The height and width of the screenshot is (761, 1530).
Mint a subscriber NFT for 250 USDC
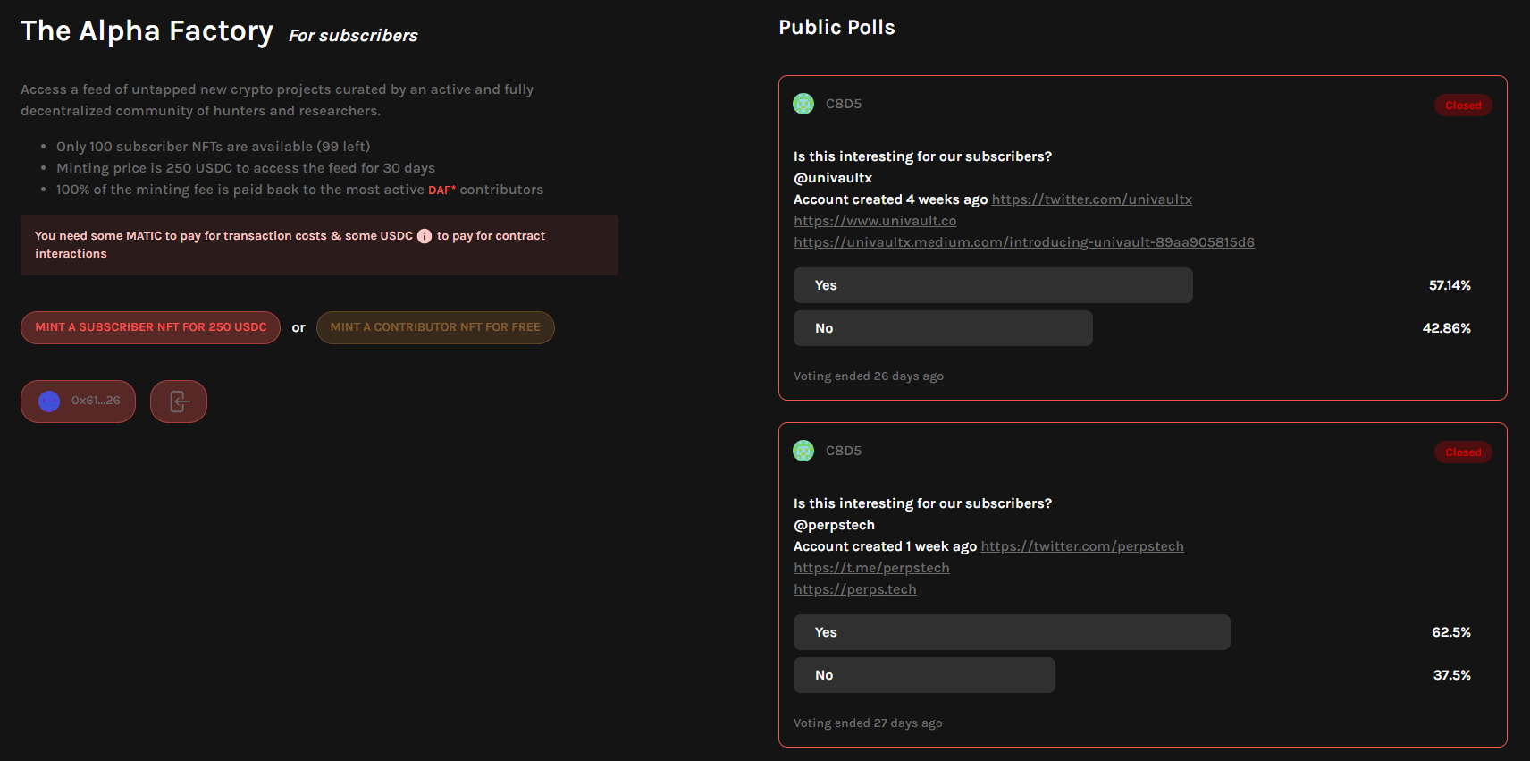[150, 327]
